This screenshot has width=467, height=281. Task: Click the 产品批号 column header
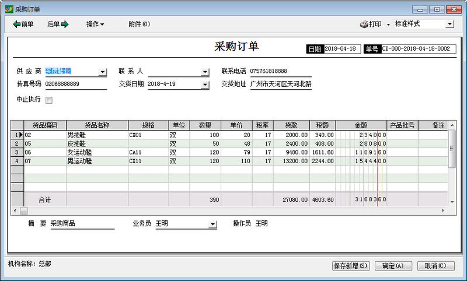pyautogui.click(x=402, y=125)
